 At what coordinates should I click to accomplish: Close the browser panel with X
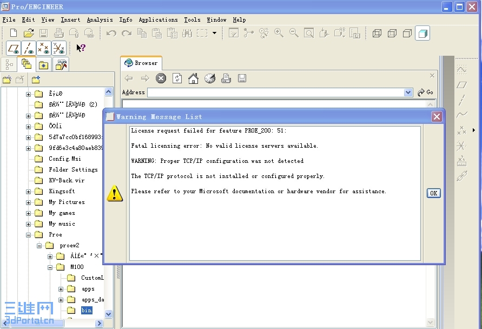pyautogui.click(x=432, y=75)
